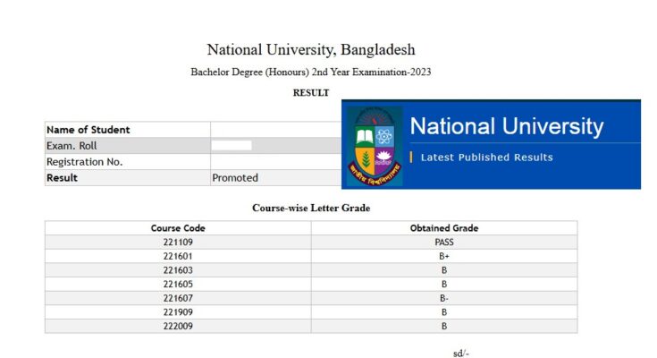657x358 pixels.
Task: Click the 'Result' row label
Action: (x=62, y=177)
